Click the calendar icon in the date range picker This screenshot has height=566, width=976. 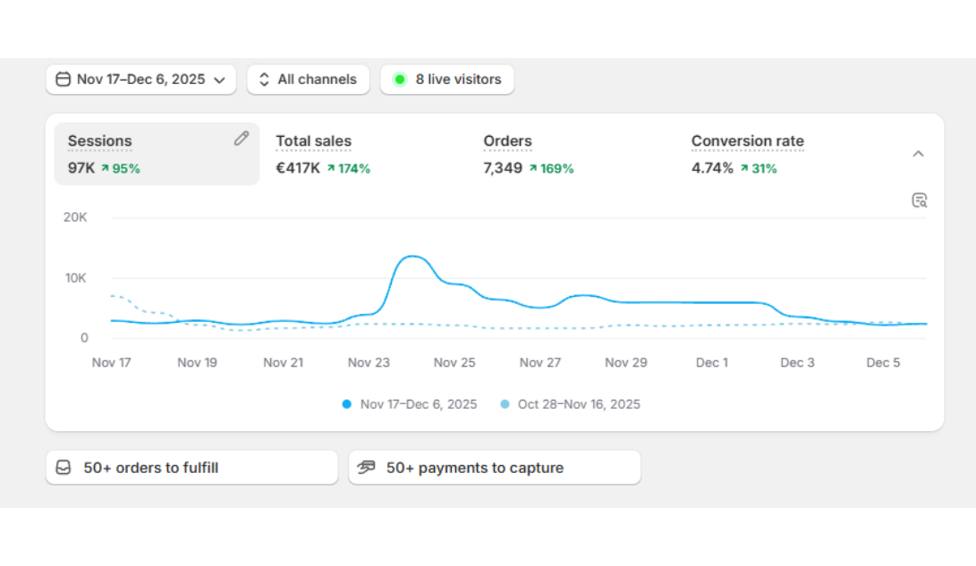pos(63,80)
